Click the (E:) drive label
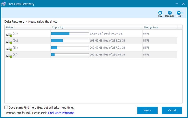 (x=15, y=48)
